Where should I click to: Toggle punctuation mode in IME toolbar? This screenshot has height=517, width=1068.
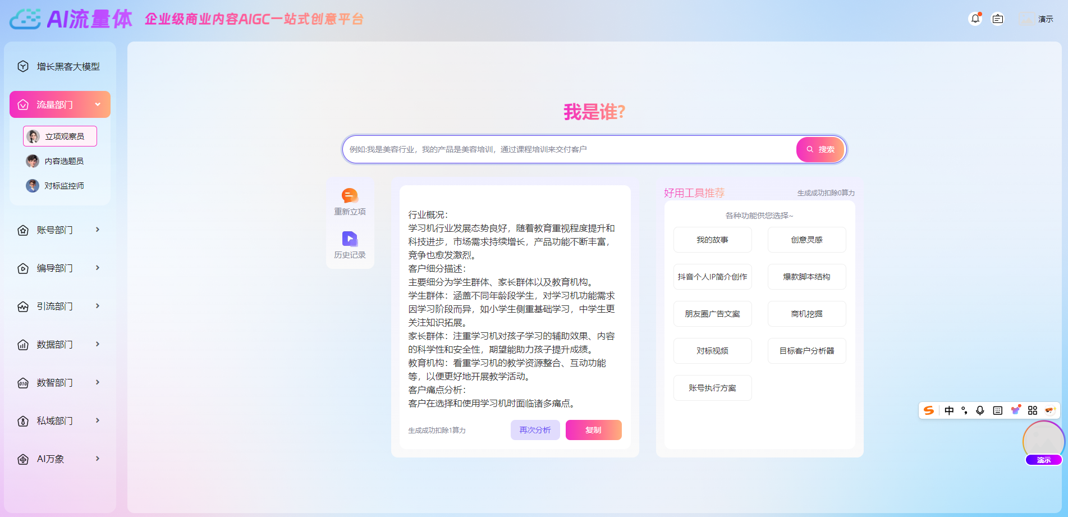pos(964,410)
